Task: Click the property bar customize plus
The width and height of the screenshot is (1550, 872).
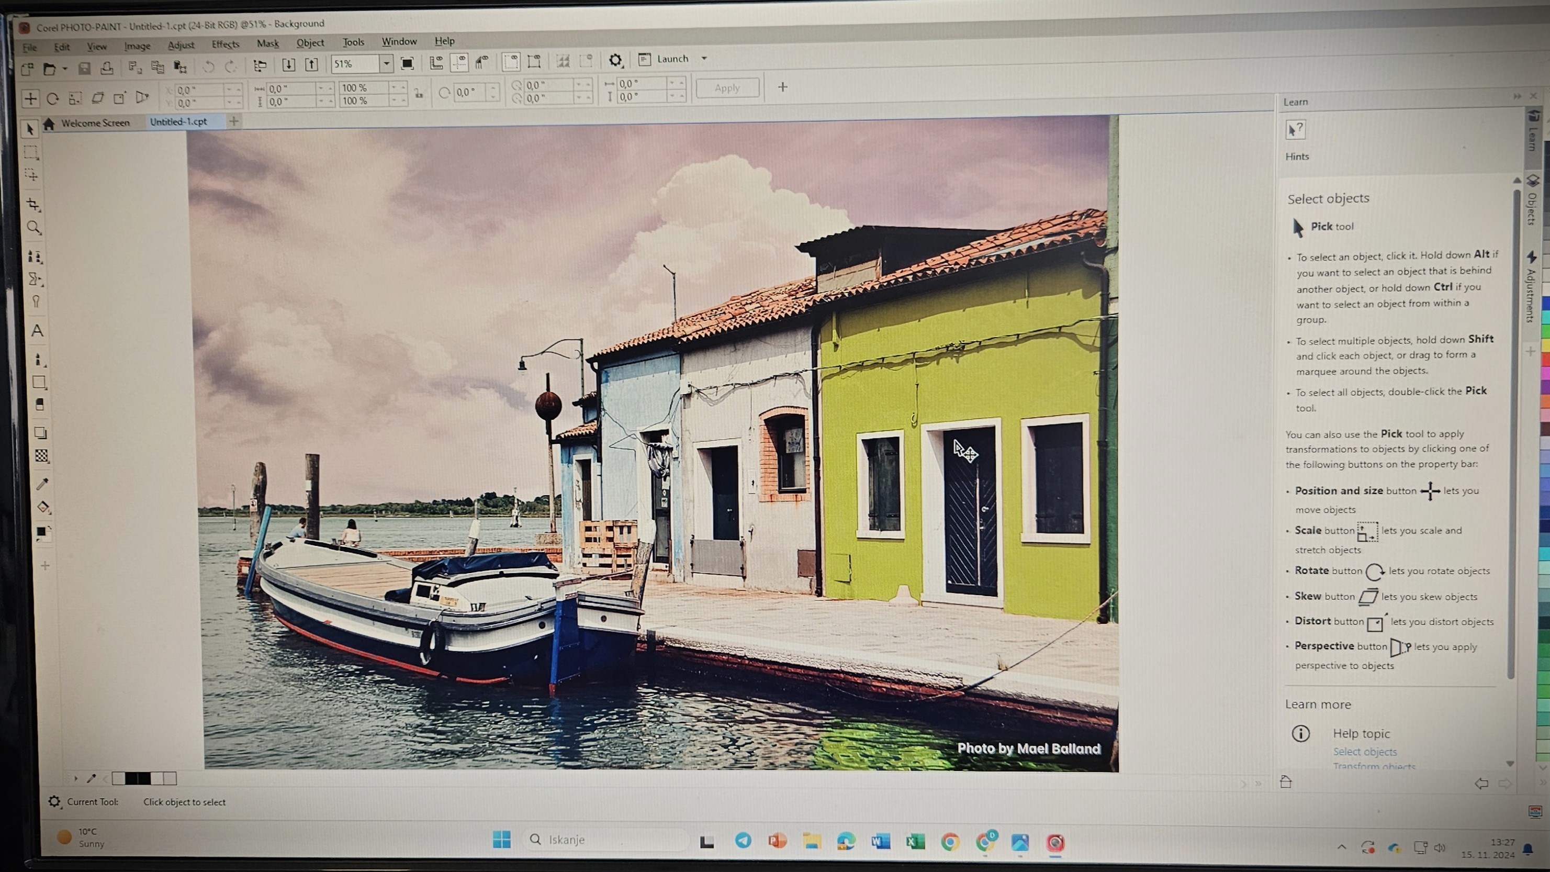Action: (783, 87)
